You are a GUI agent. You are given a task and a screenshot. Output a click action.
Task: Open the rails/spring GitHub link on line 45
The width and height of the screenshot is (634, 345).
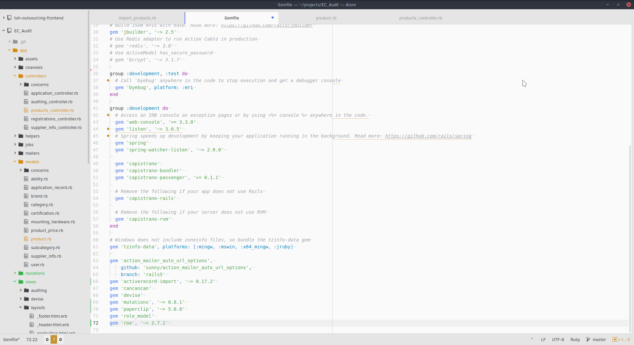[x=428, y=136]
